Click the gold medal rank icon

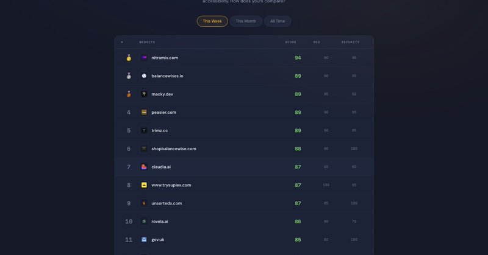click(129, 58)
